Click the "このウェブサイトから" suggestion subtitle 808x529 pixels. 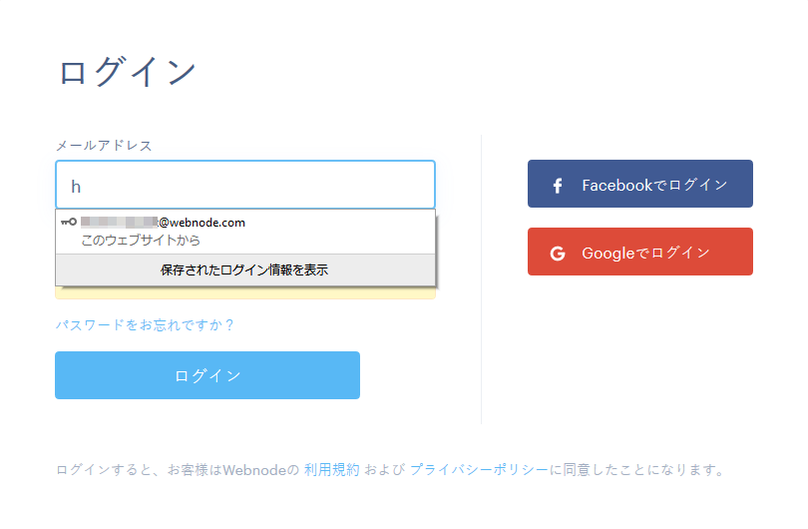coord(141,241)
